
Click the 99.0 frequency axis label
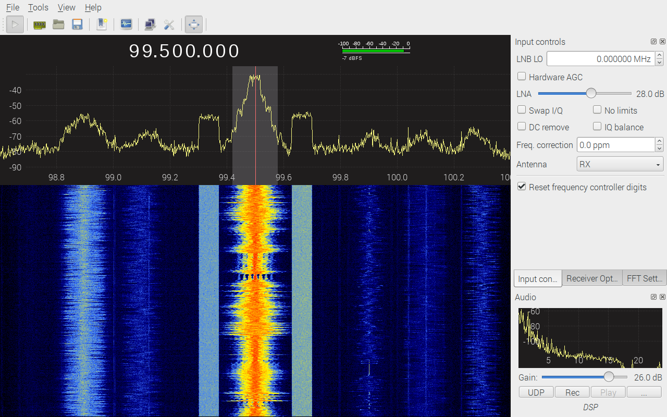click(x=113, y=177)
